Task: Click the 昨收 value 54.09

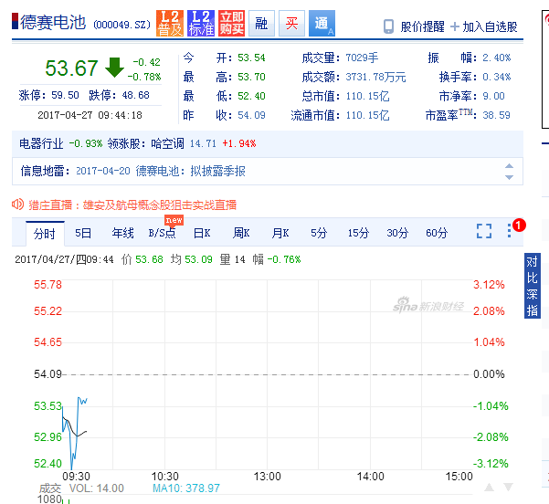Action: [251, 115]
